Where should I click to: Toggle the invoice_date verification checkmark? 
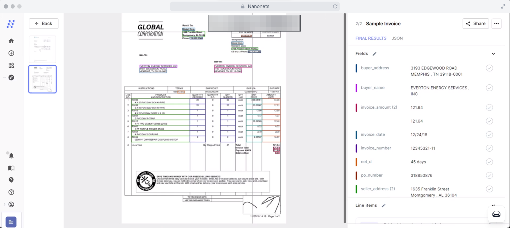(x=489, y=135)
